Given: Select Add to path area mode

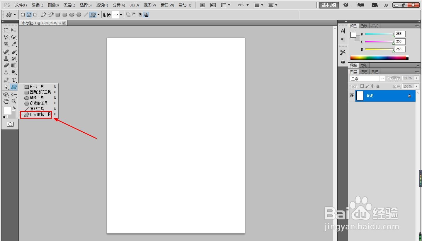Looking at the screenshot, I should [128, 15].
